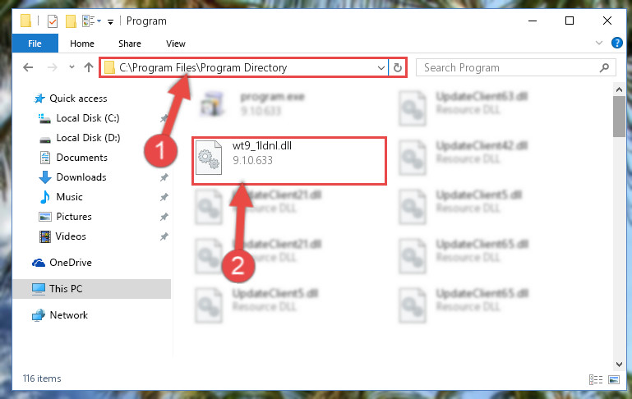The image size is (632, 399).
Task: Open the View ribbon tab
Action: click(176, 44)
